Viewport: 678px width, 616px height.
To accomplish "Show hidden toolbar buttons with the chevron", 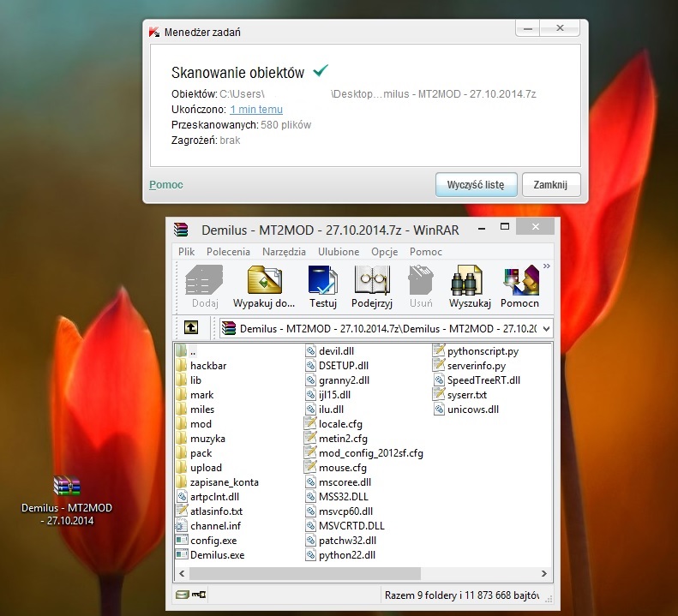I will click(547, 266).
